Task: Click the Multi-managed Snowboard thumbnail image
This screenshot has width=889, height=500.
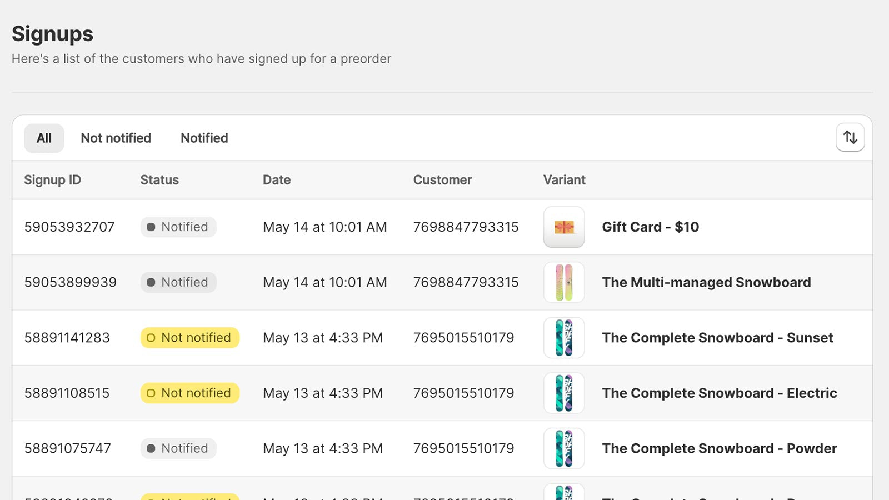Action: coord(564,282)
